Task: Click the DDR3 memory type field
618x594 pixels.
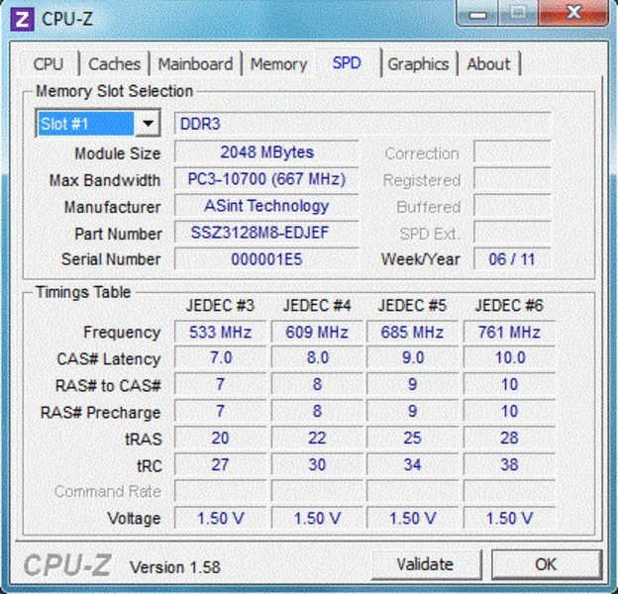Action: click(362, 124)
